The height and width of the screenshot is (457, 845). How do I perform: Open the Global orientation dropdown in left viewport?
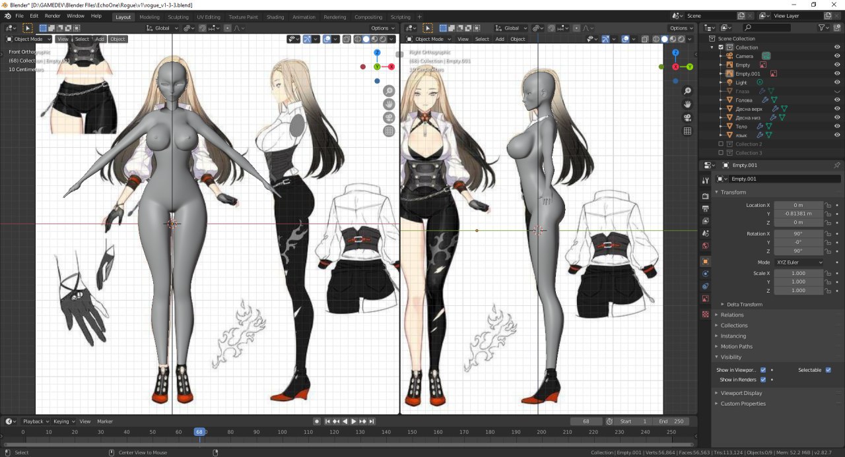(x=162, y=28)
